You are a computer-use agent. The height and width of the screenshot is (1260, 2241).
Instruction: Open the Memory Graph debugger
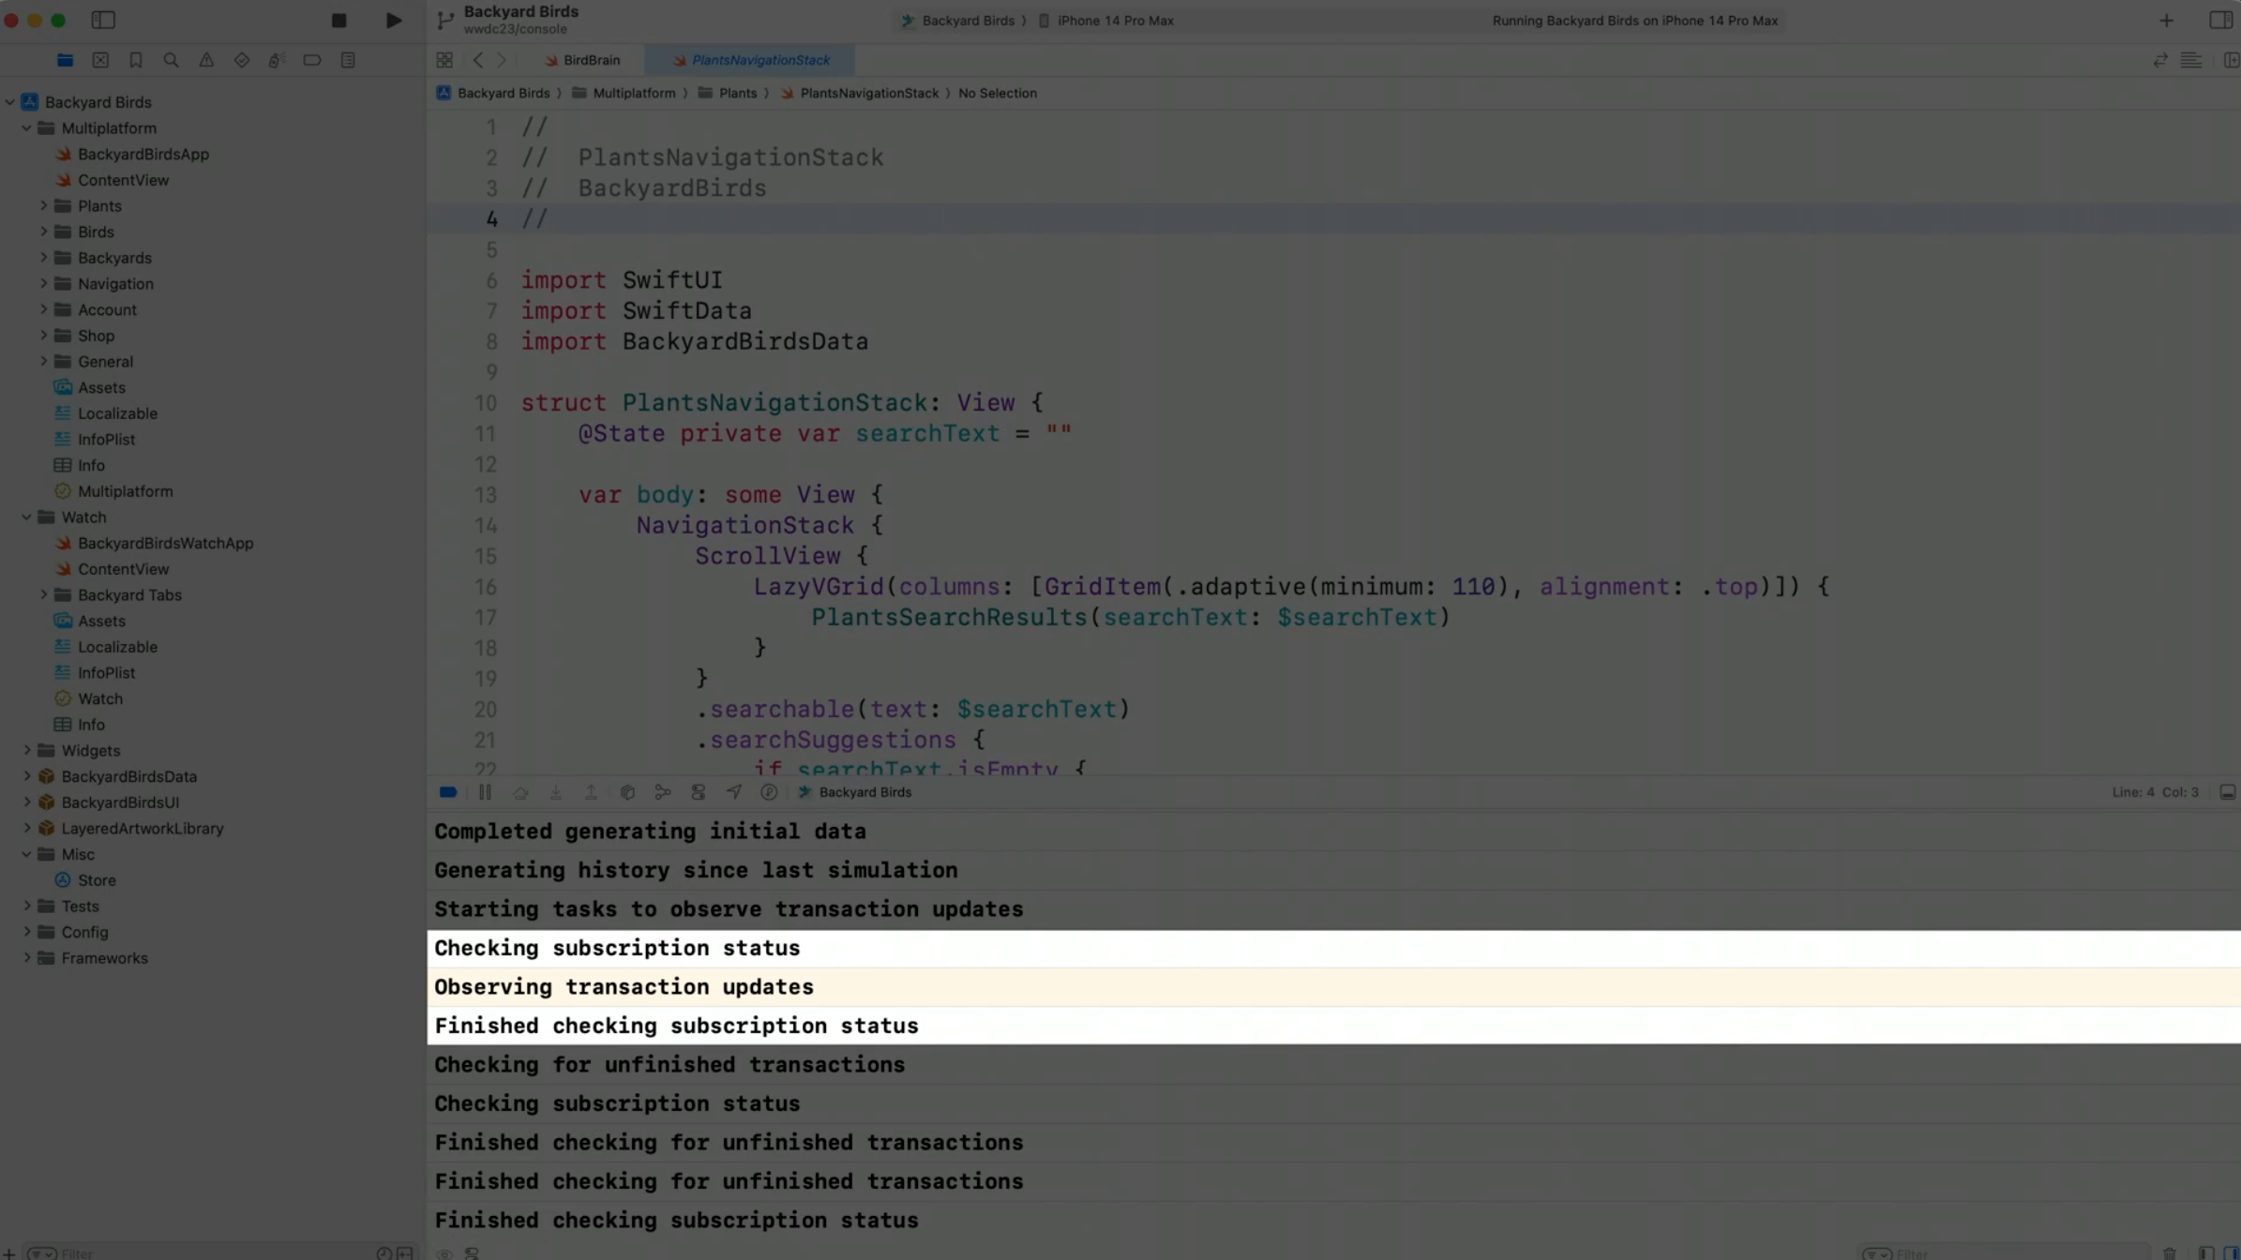pyautogui.click(x=663, y=792)
